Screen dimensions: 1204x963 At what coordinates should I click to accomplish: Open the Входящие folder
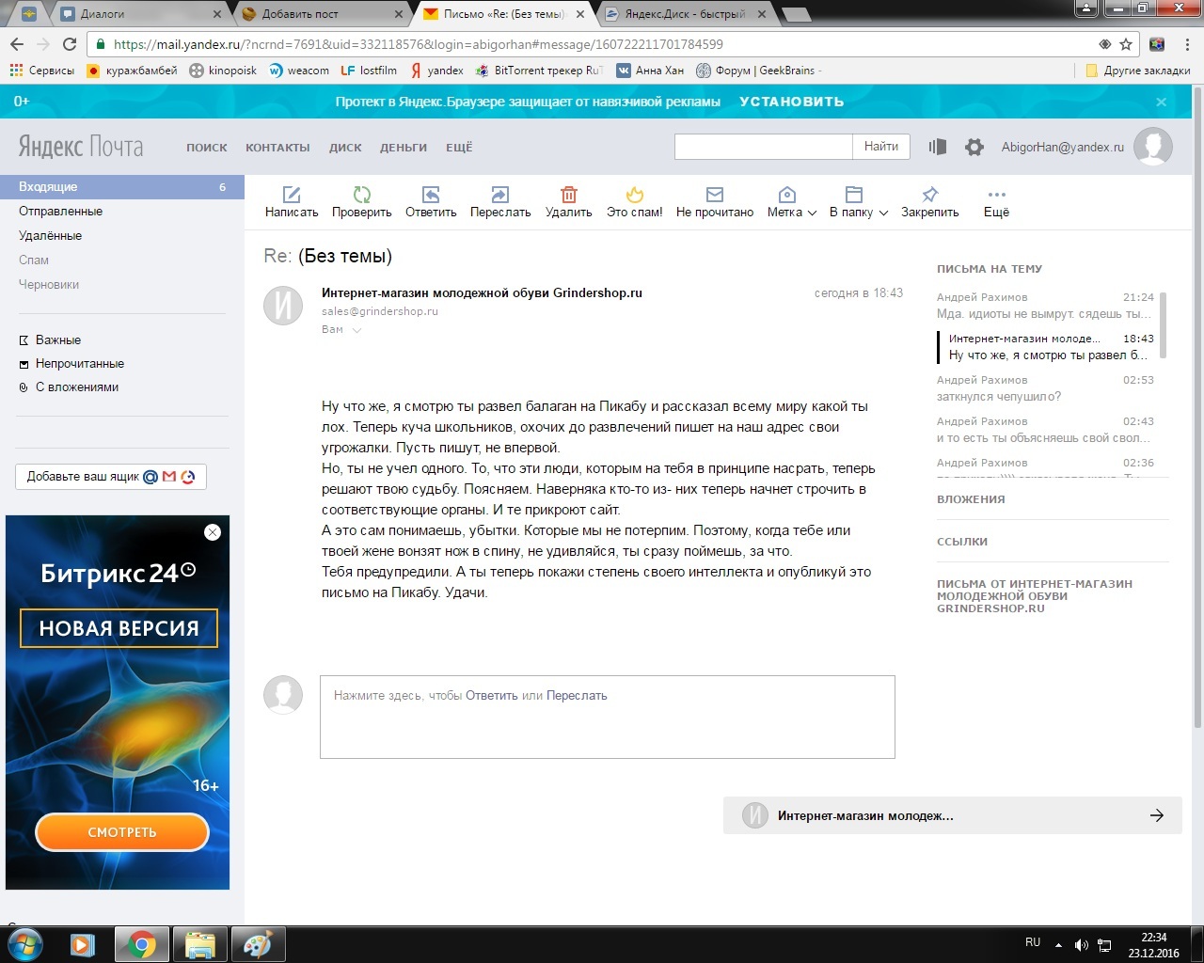122,187
